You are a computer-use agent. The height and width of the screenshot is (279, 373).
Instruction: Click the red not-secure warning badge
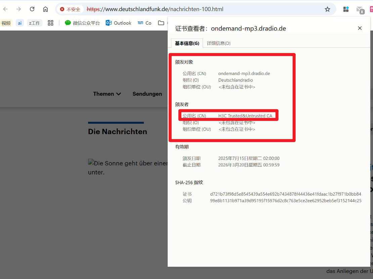tap(71, 9)
